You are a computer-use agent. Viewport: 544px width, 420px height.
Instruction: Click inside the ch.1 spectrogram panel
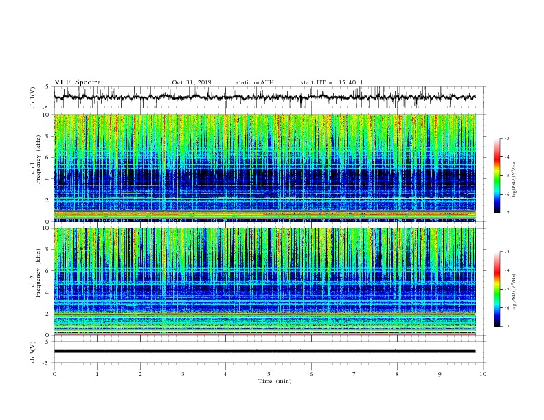click(x=264, y=167)
